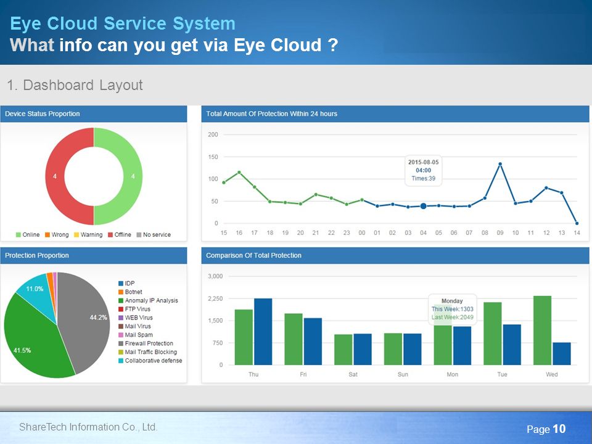Viewport: 592px width, 444px height.
Task: Toggle the No service legend entry
Action: (154, 235)
